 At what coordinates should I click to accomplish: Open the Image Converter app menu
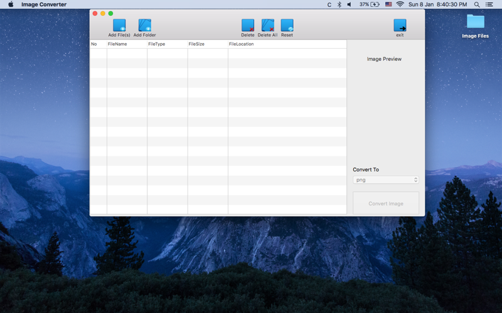[x=44, y=4]
